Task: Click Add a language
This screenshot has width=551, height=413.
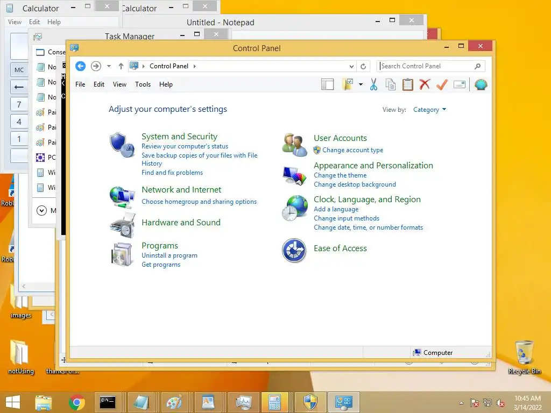Action: pos(336,209)
